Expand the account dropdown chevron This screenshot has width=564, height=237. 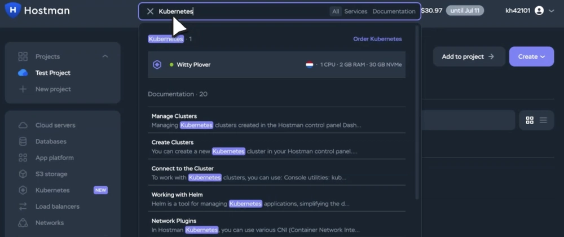(x=552, y=11)
